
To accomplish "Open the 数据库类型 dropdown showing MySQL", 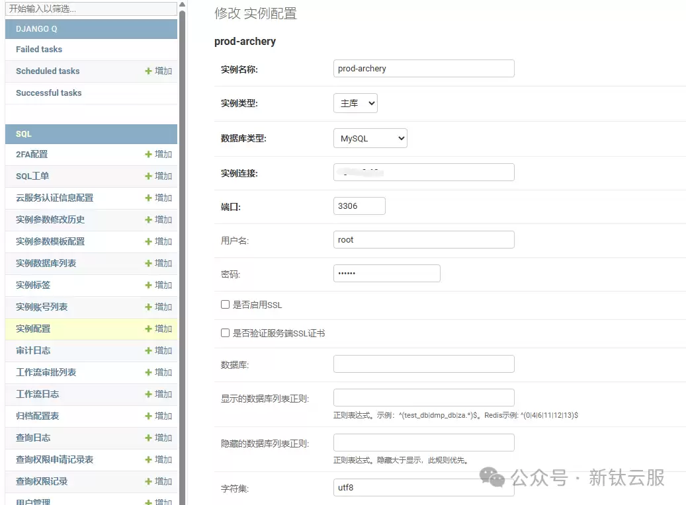I will [370, 138].
